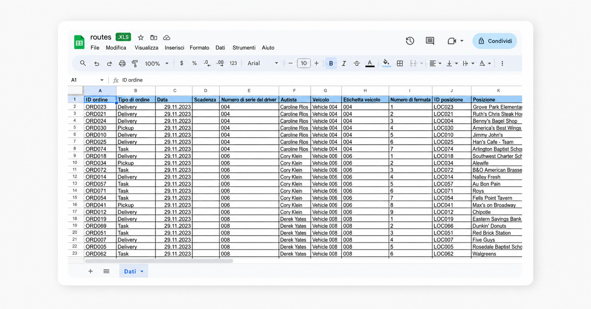Format as percent
The width and height of the screenshot is (591, 309).
click(x=194, y=63)
